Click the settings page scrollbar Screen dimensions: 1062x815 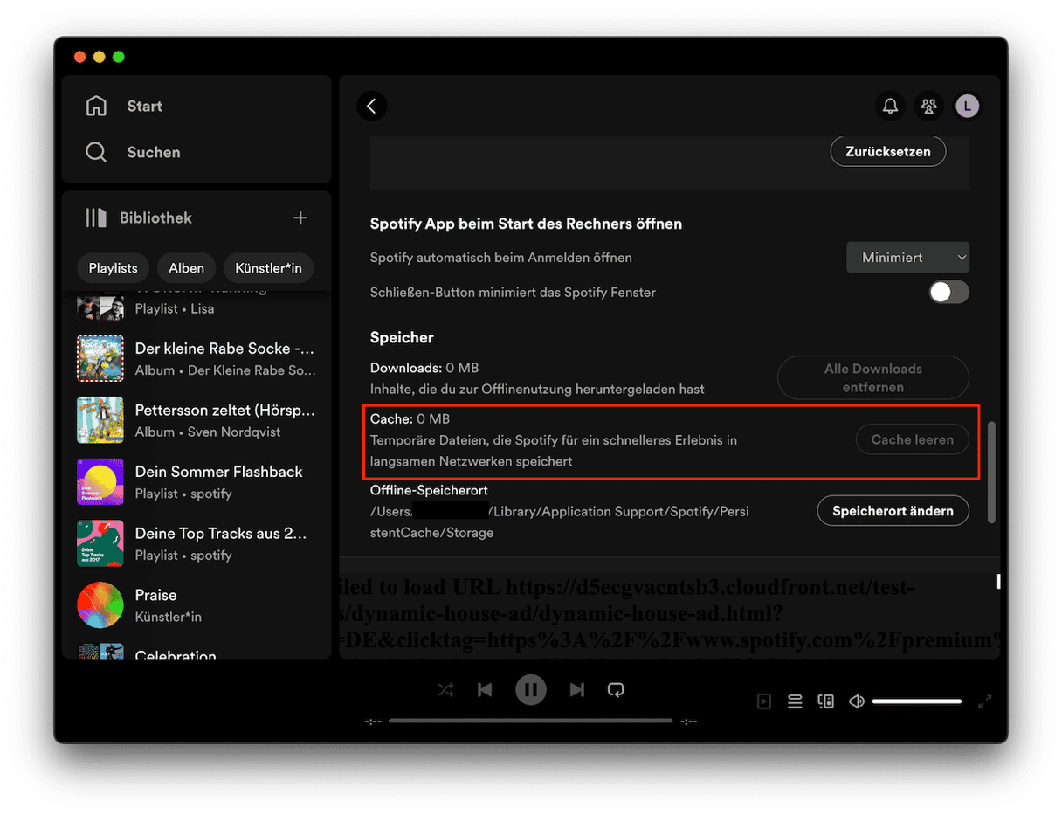pyautogui.click(x=991, y=473)
